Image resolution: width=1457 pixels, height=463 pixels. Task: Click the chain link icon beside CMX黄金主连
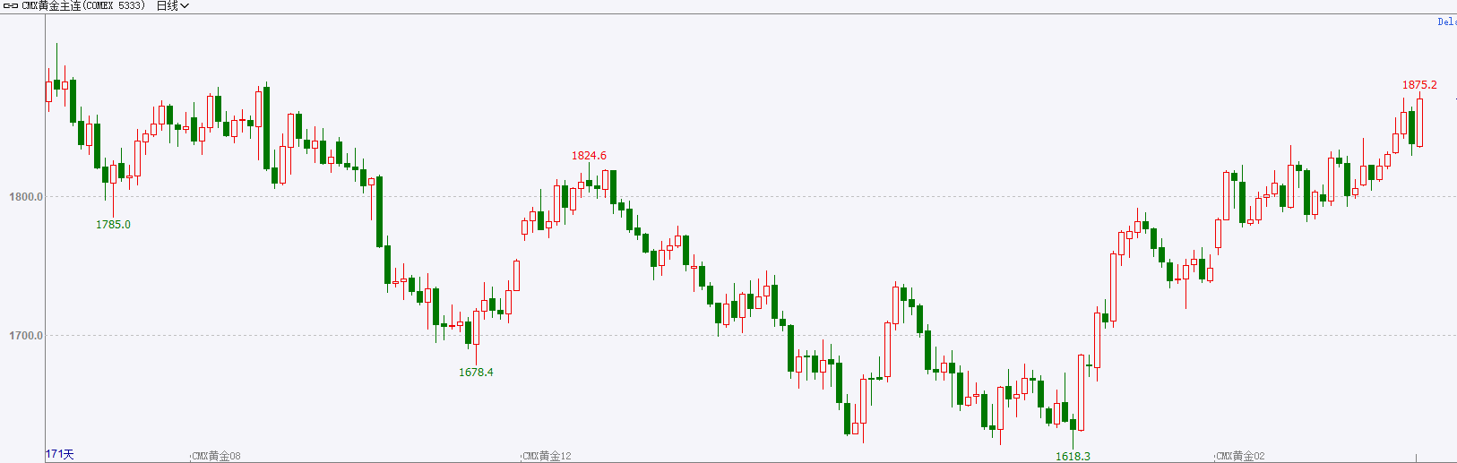coord(11,6)
